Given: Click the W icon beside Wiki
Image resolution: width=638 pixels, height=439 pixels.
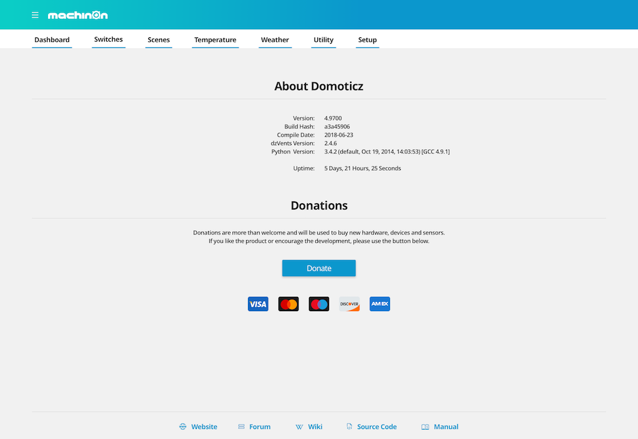Looking at the screenshot, I should pyautogui.click(x=299, y=427).
